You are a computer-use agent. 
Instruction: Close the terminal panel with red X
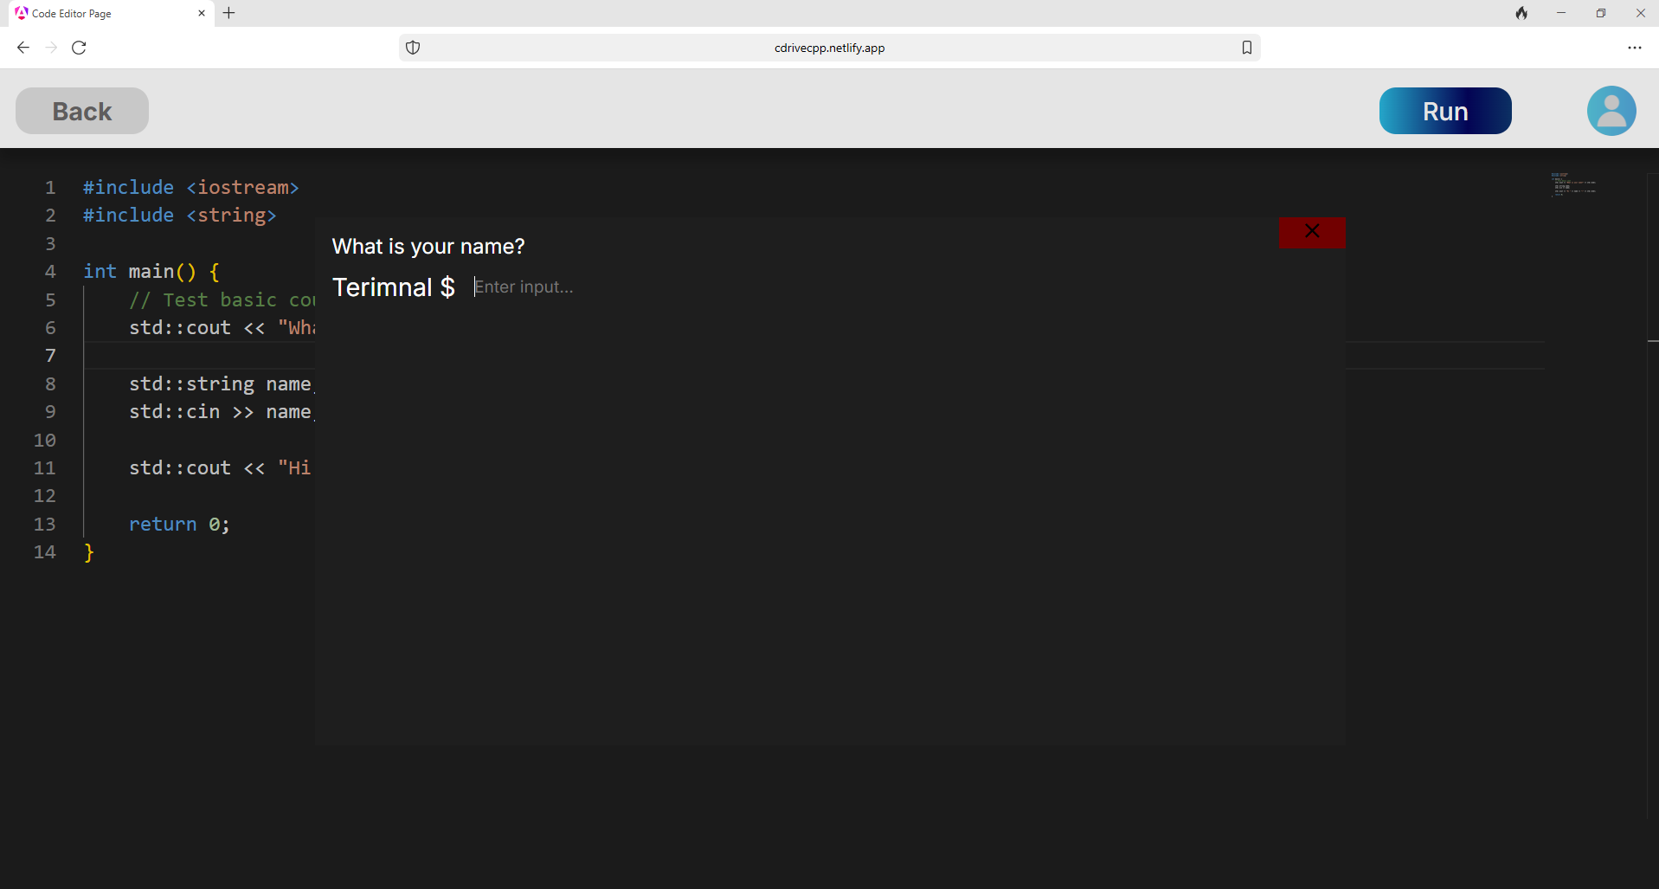tap(1312, 232)
